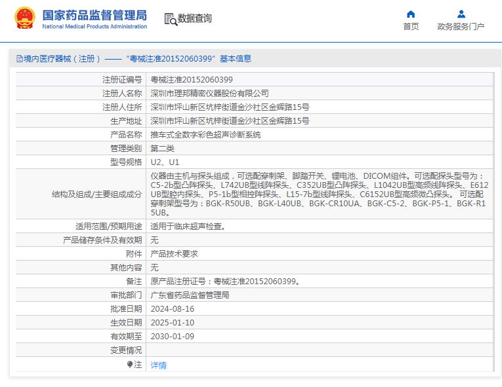The width and height of the screenshot is (502, 387).
Task: Click the 首页 house icon
Action: (x=411, y=14)
